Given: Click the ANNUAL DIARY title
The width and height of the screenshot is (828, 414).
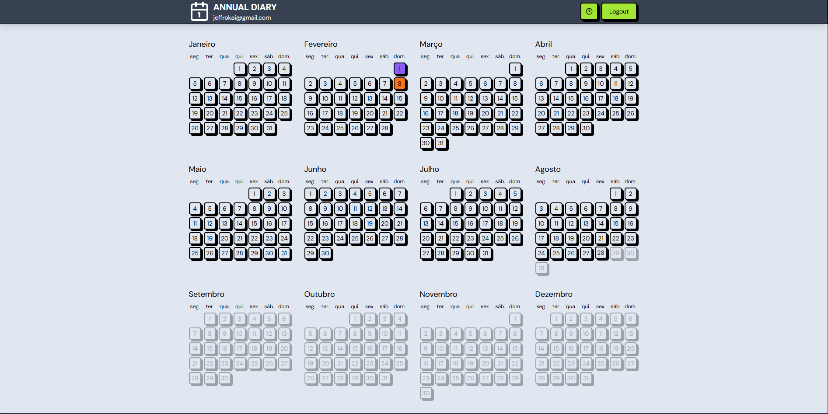Looking at the screenshot, I should (245, 7).
